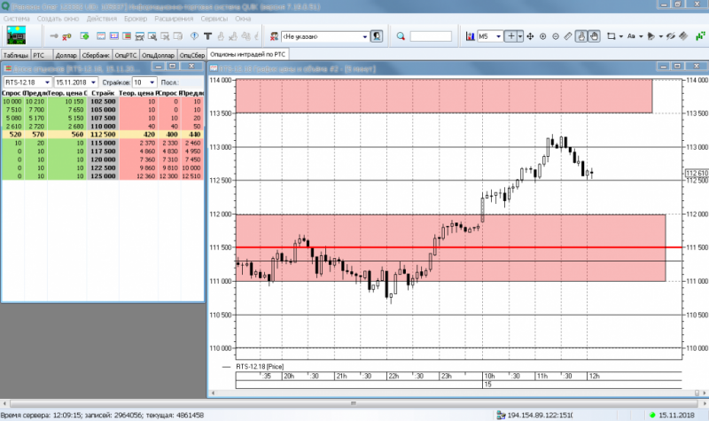Open the Окна menu
This screenshot has width=709, height=421.
click(x=243, y=19)
